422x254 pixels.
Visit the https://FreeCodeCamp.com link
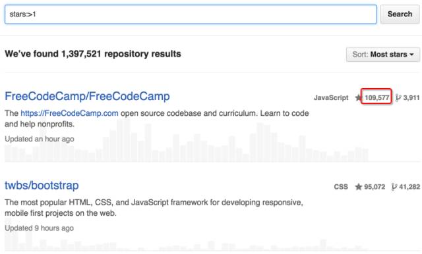(69, 113)
